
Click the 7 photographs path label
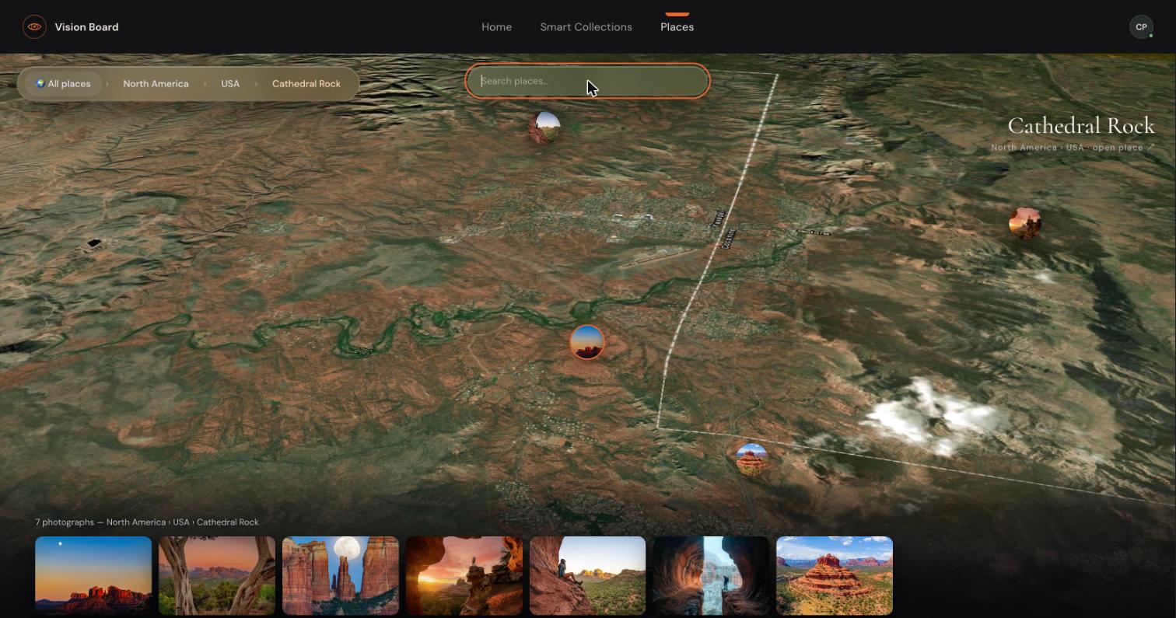(146, 522)
